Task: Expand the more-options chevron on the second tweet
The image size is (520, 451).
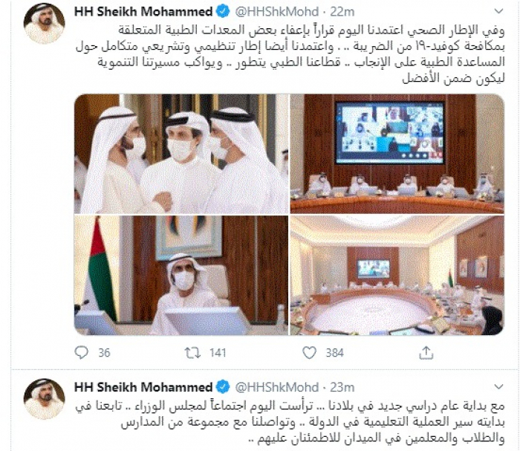Action: tap(498, 386)
